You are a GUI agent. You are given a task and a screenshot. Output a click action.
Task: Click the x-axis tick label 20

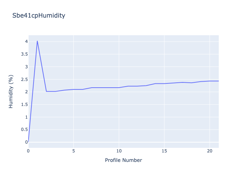click(210, 151)
